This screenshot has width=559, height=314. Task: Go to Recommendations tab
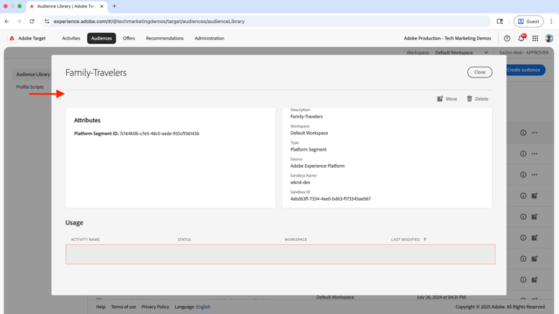[x=165, y=38]
